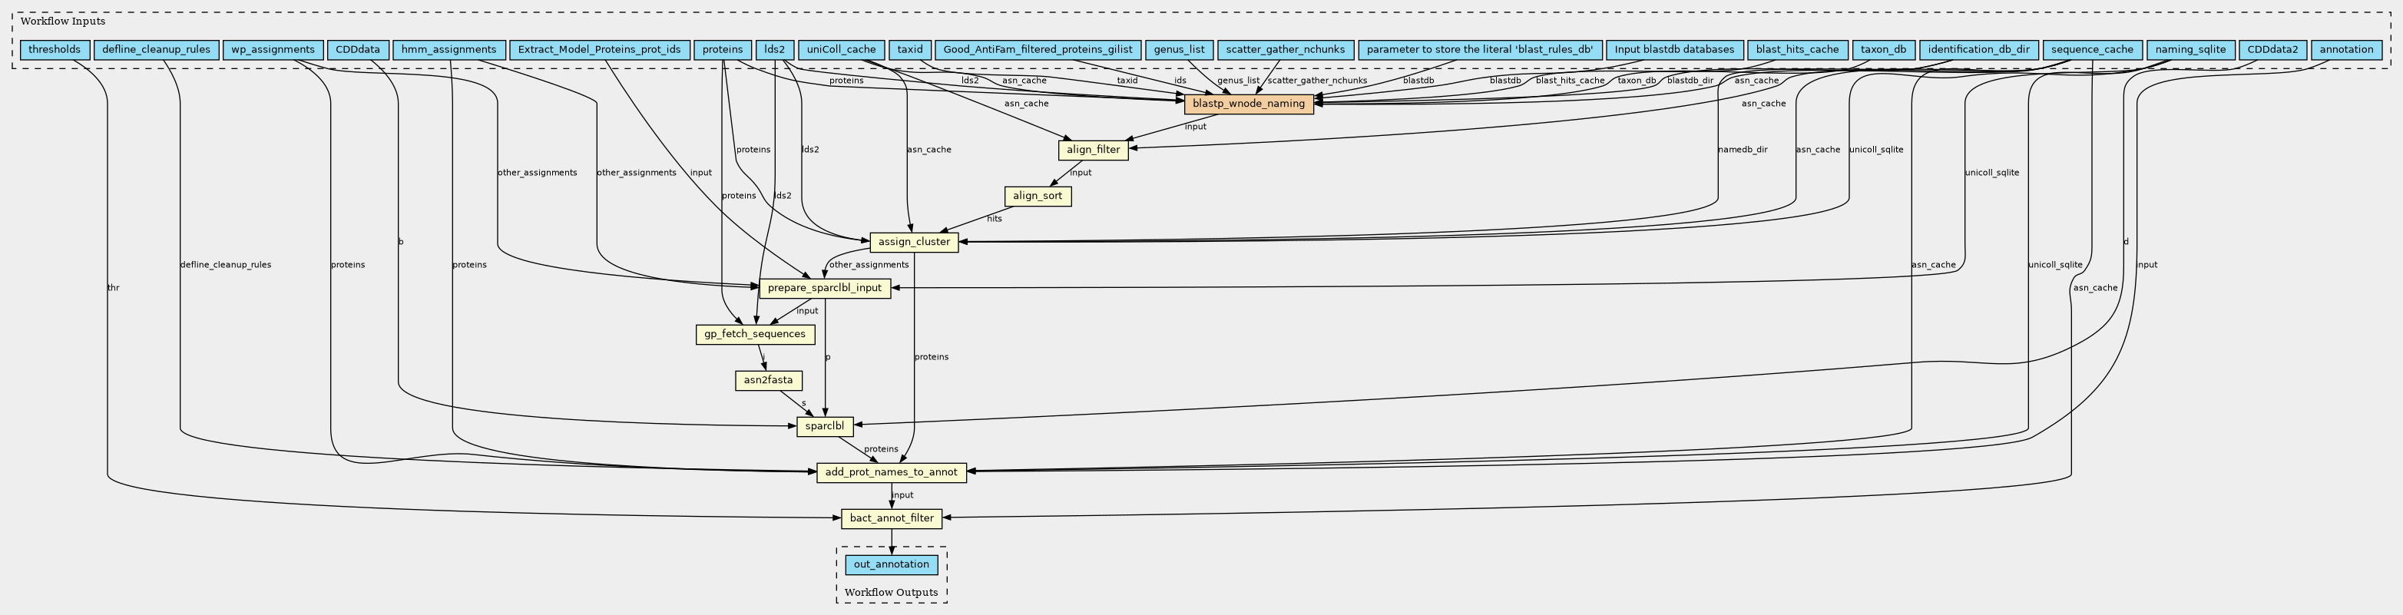Select the naming_sqlite input node

pyautogui.click(x=2191, y=49)
